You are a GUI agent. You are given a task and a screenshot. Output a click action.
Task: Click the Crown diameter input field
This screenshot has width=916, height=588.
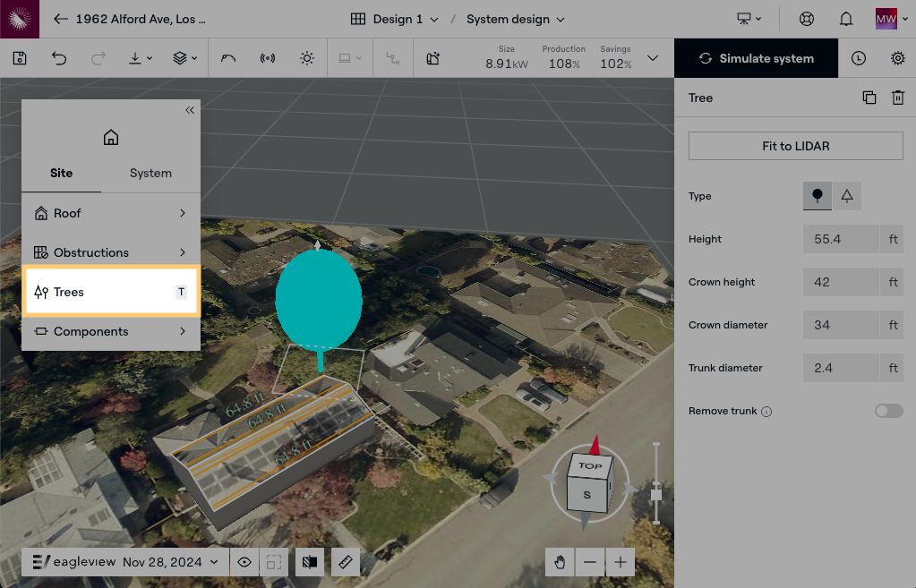point(841,325)
